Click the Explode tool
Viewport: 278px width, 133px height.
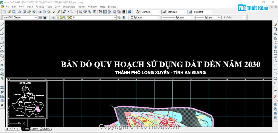click(275, 96)
